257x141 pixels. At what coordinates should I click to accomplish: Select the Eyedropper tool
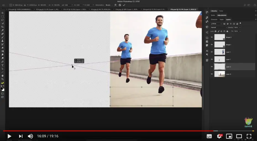coord(2,30)
